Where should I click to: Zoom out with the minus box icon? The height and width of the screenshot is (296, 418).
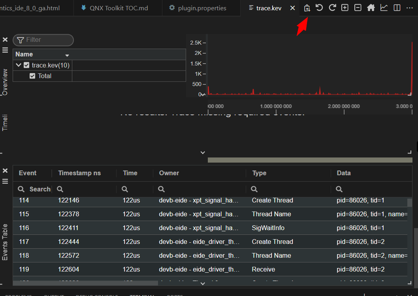point(358,8)
